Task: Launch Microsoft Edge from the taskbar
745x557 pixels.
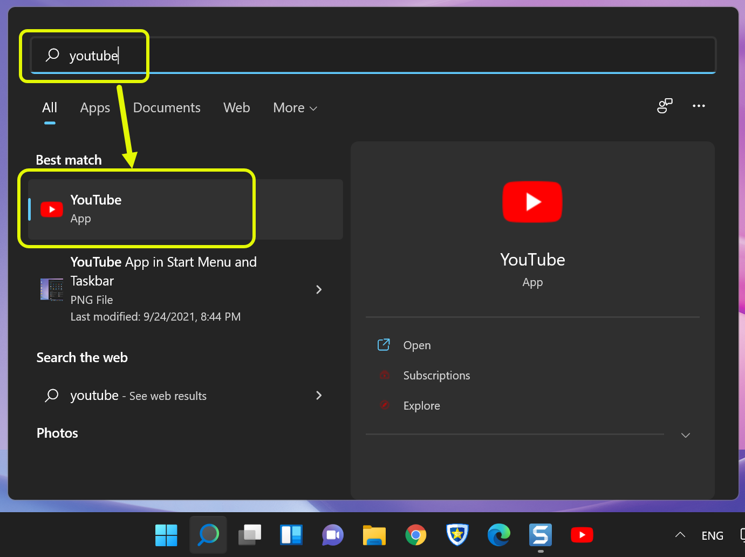Action: point(498,535)
